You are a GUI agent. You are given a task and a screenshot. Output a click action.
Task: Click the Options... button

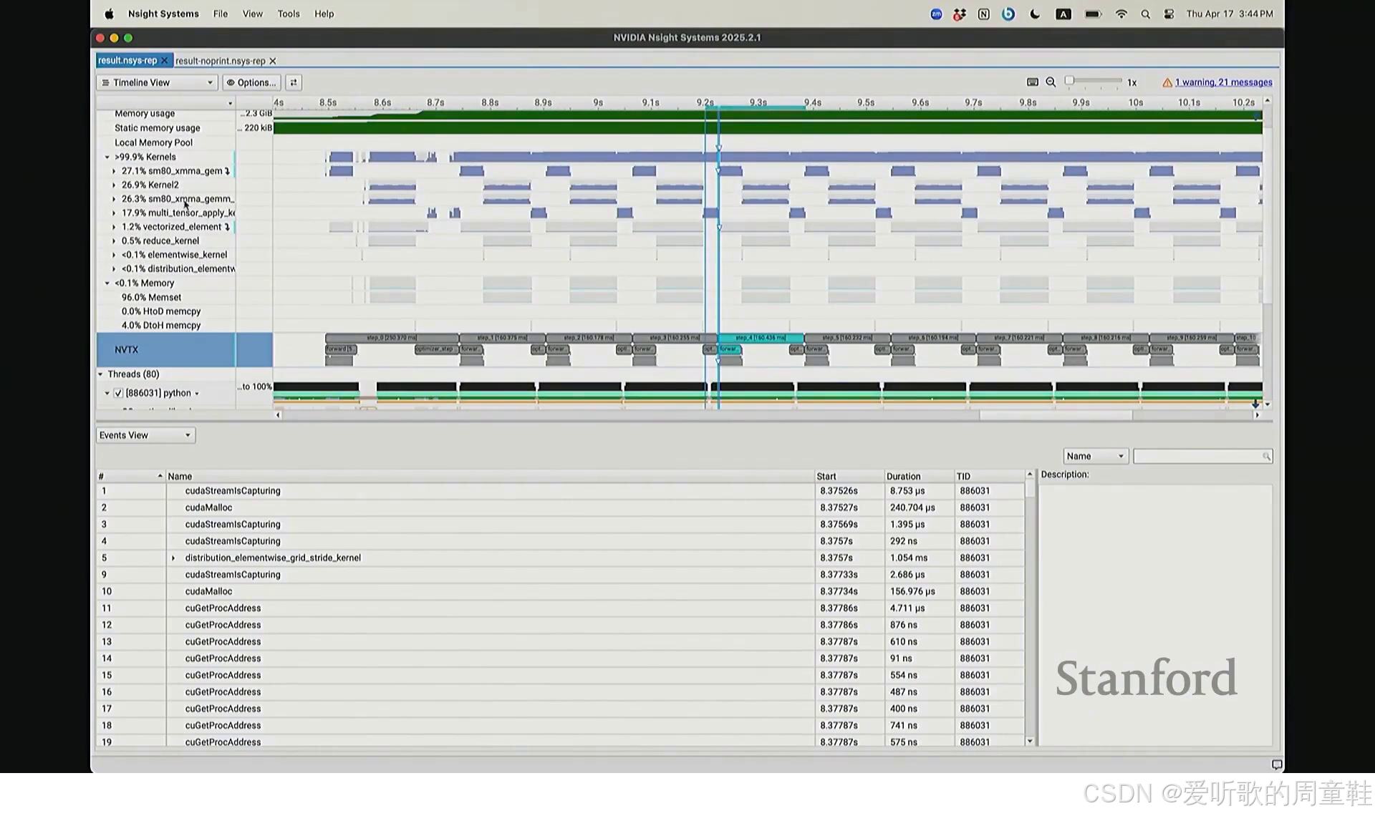(x=251, y=83)
